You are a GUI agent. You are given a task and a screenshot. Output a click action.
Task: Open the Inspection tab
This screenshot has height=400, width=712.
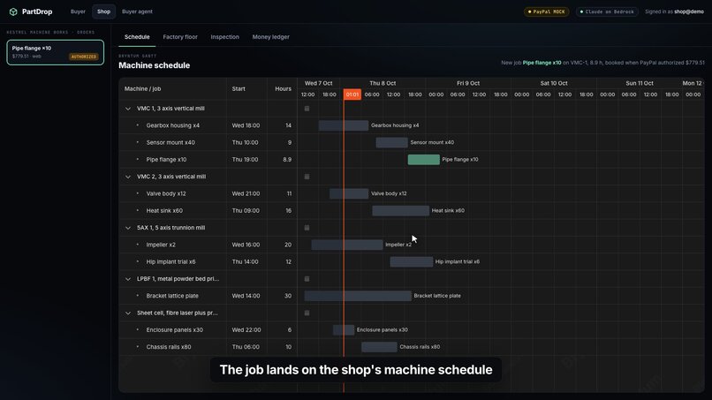click(224, 37)
